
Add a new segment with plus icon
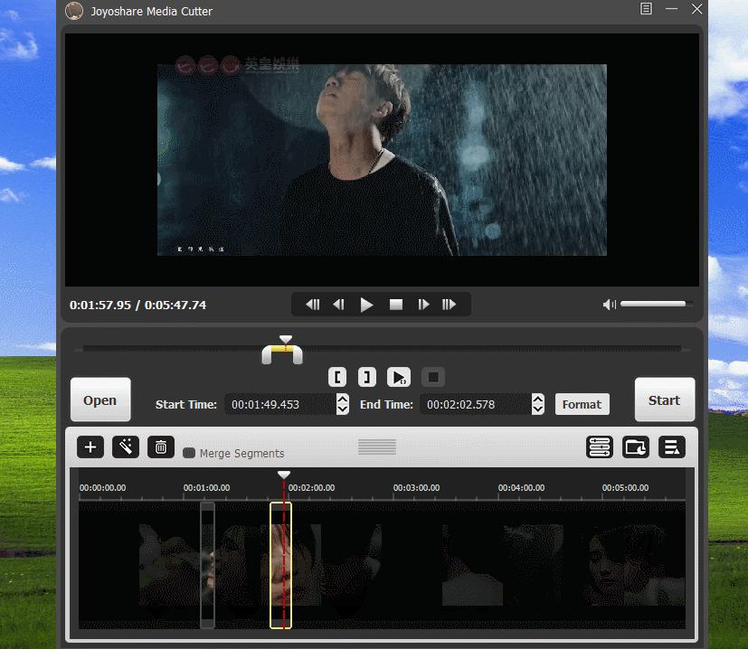(x=90, y=447)
